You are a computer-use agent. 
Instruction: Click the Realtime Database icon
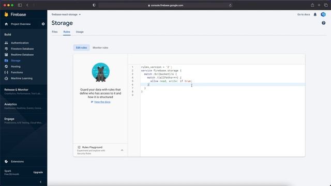[x=6, y=55]
